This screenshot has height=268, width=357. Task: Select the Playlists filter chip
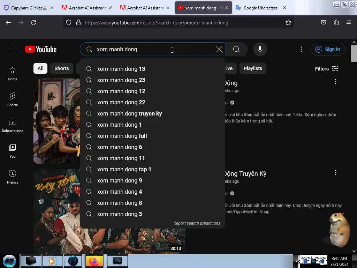[x=253, y=68]
